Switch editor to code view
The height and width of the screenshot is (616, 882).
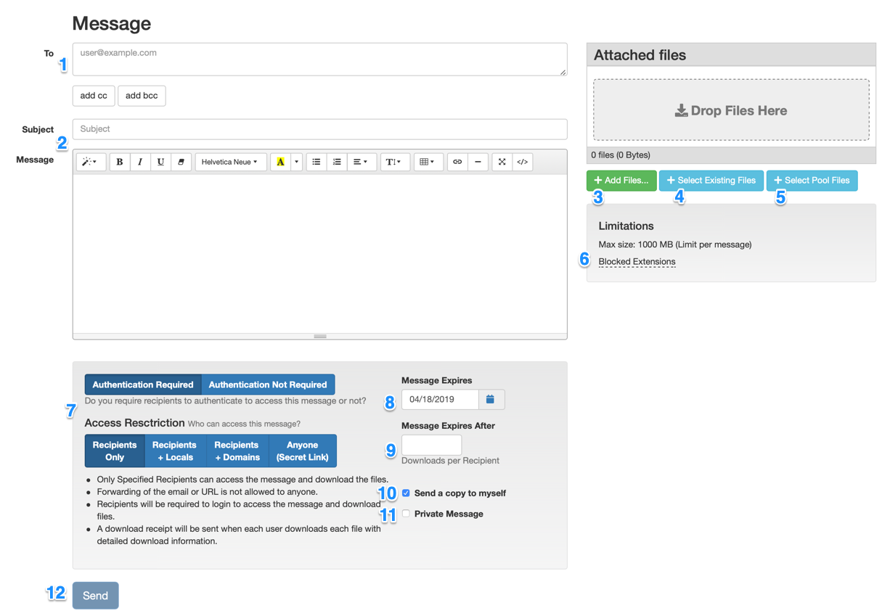[x=522, y=162]
